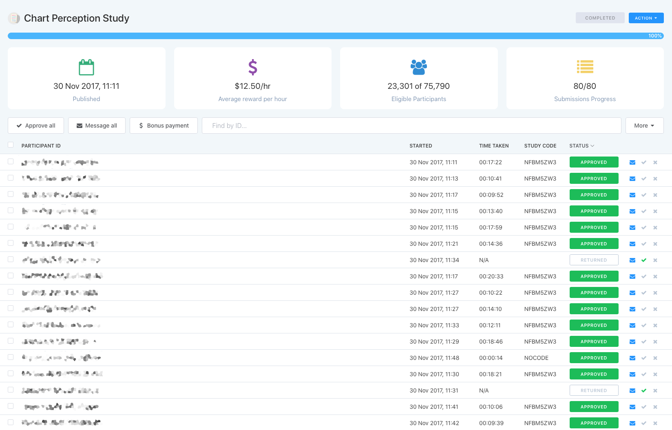Screen dimensions: 672x430
Task: Sort by Time Taken column header
Action: [494, 146]
